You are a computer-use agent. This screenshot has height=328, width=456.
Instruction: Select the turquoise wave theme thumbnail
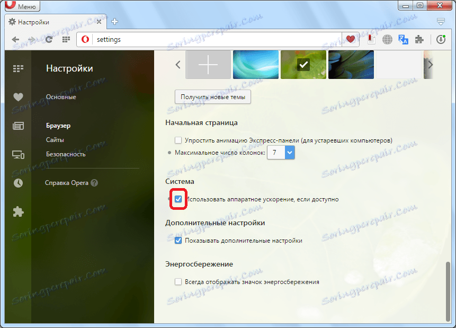[256, 65]
